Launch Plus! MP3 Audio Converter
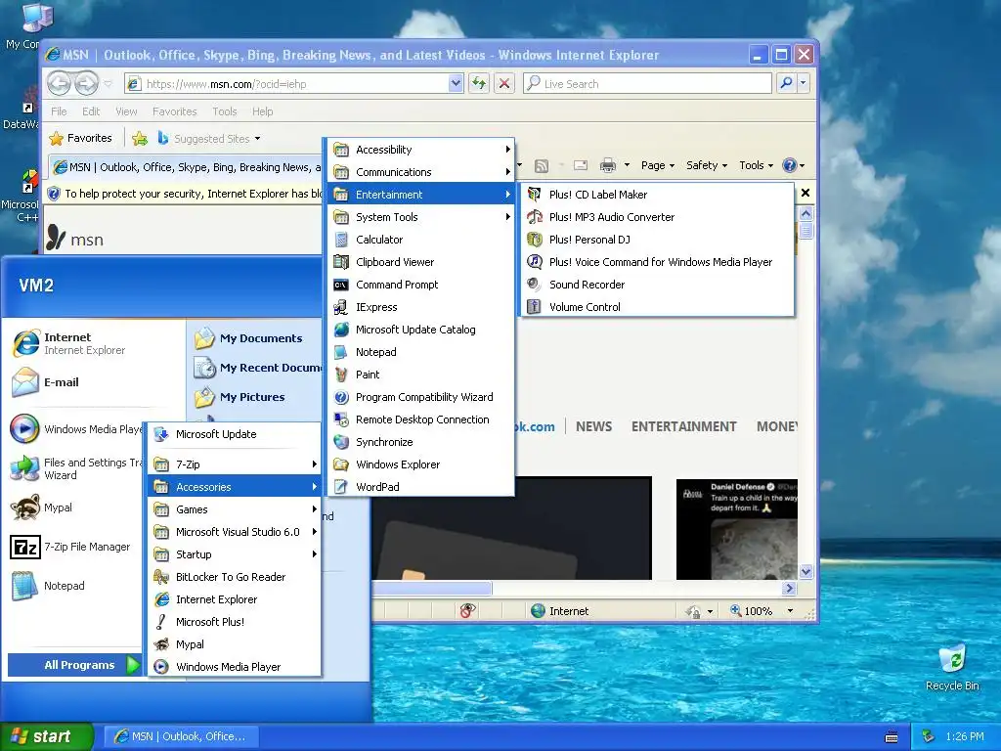This screenshot has width=1001, height=751. (658, 217)
